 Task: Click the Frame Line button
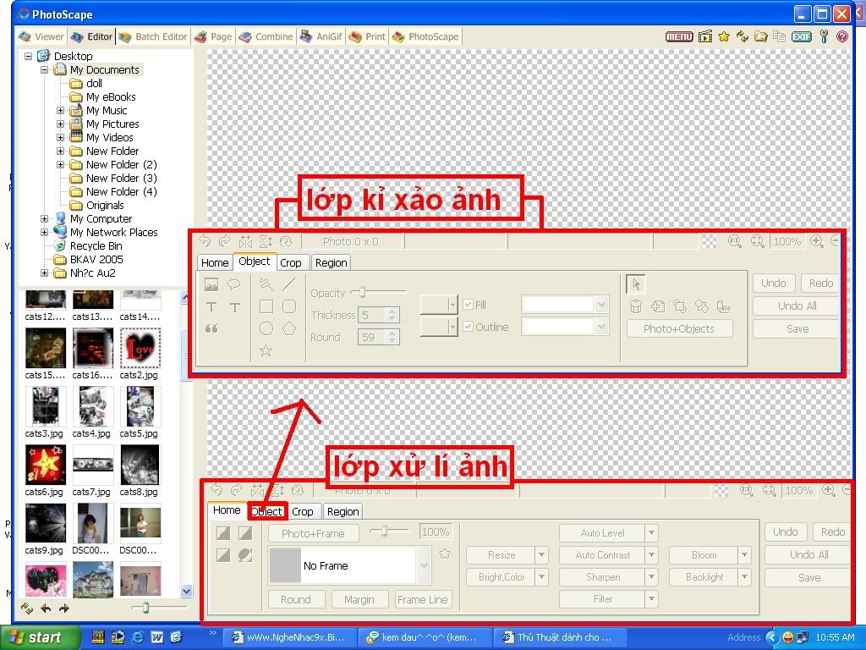423,599
